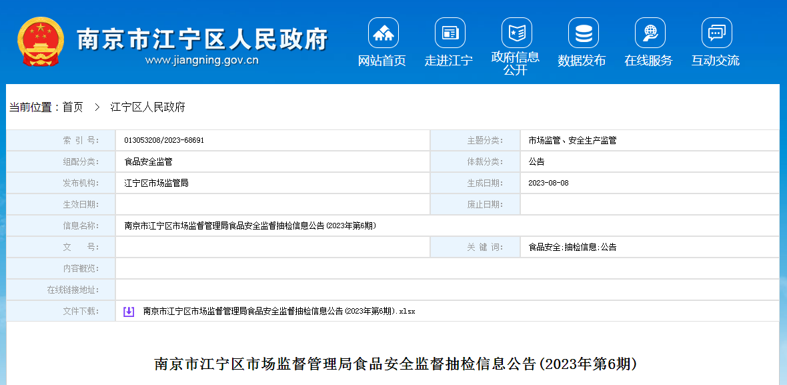Select the 走进江宁 navigation text label

[x=449, y=61]
